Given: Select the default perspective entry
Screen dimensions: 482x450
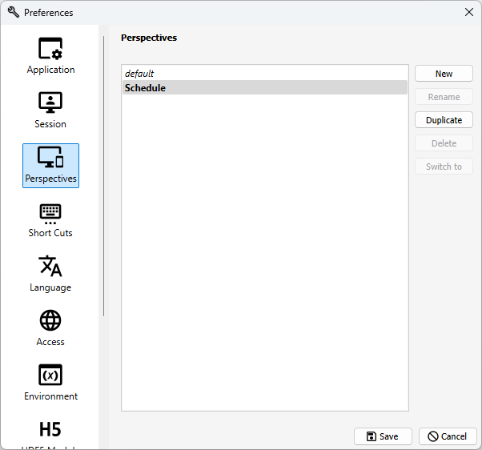Looking at the screenshot, I should tap(265, 74).
